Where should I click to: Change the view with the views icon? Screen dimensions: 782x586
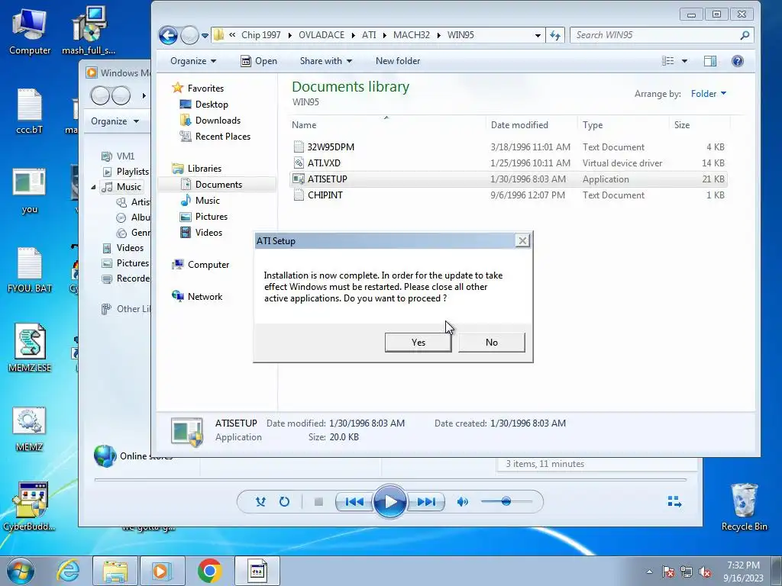[x=667, y=61]
